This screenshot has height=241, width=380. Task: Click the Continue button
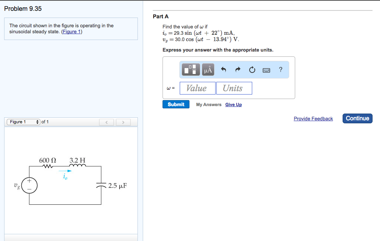coord(358,118)
